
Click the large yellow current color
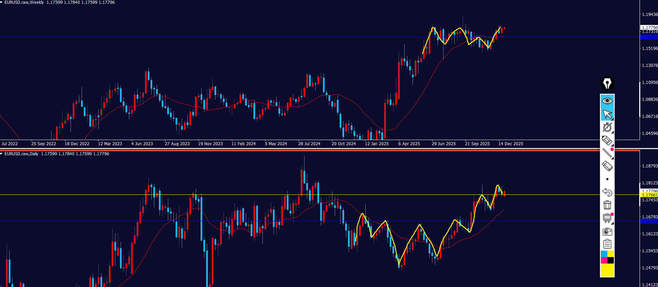click(x=607, y=270)
